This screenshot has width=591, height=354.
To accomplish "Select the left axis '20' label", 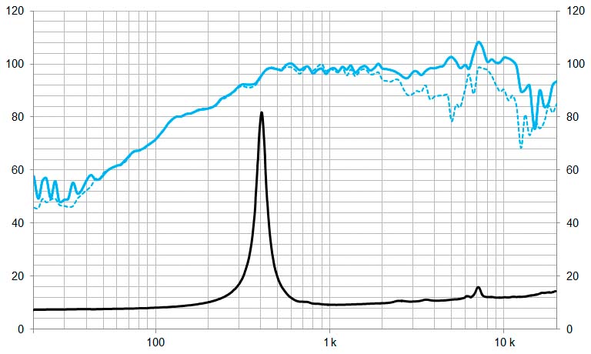I will point(18,276).
